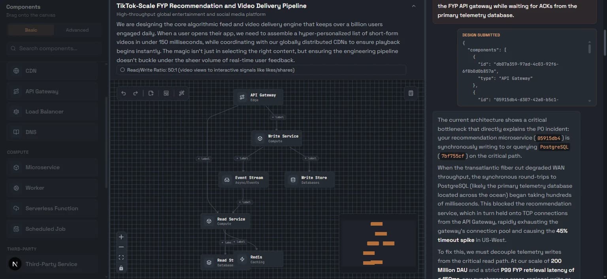Click the canvas minimap preview
607x279 pixels.
pos(379,243)
